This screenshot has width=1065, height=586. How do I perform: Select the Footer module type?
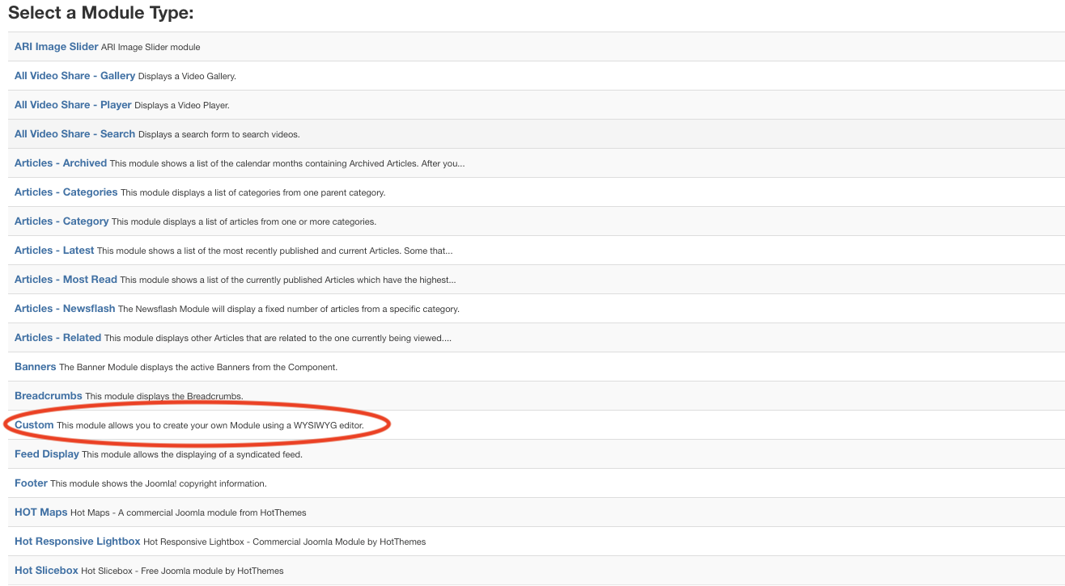click(31, 483)
